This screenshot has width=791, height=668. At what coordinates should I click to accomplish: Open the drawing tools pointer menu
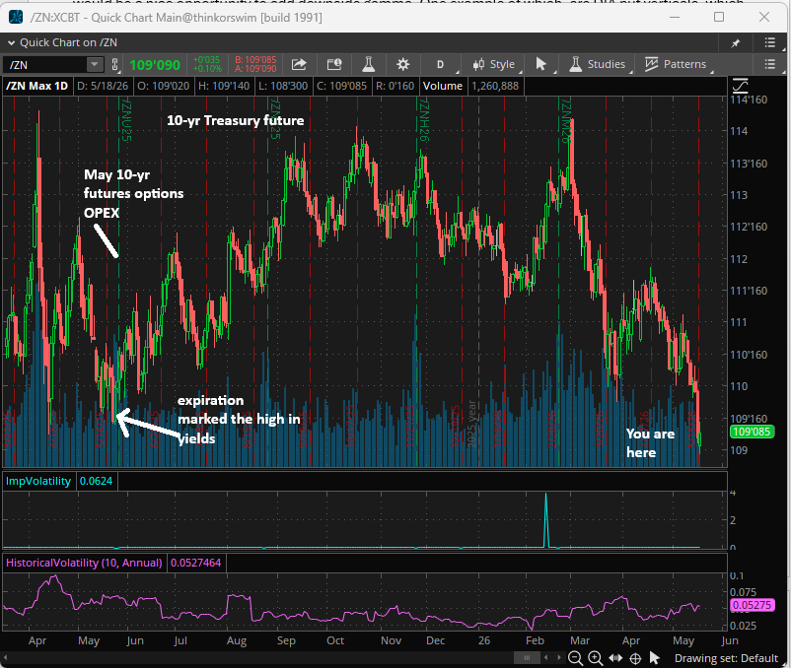540,64
